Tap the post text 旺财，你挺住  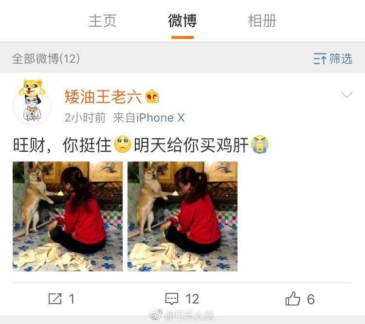pyautogui.click(x=62, y=145)
